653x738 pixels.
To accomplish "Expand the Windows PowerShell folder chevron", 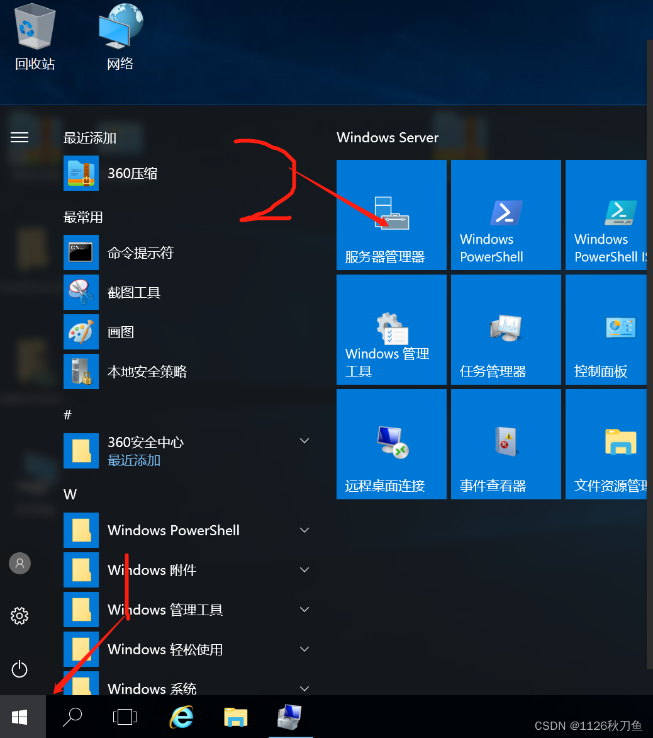I will click(304, 530).
